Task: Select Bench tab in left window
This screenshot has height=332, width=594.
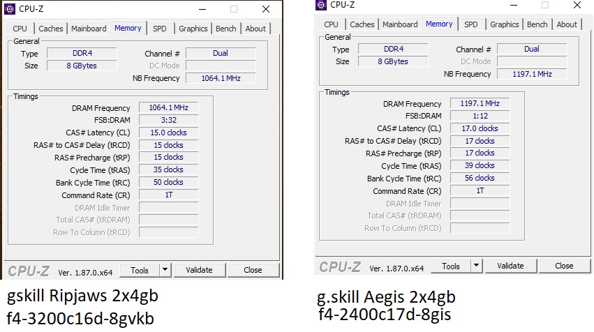Action: (225, 29)
